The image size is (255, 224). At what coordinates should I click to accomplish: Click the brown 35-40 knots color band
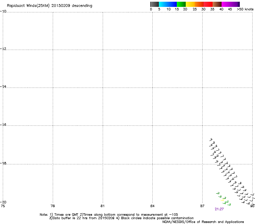click(217, 4)
